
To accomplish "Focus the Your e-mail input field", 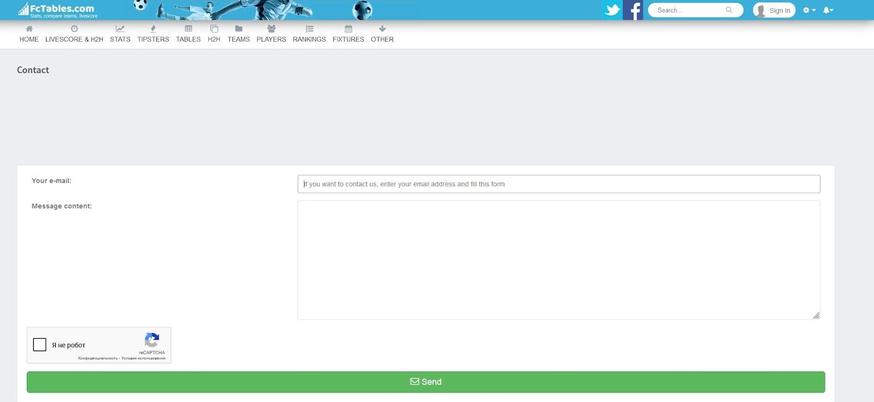I will [x=559, y=184].
